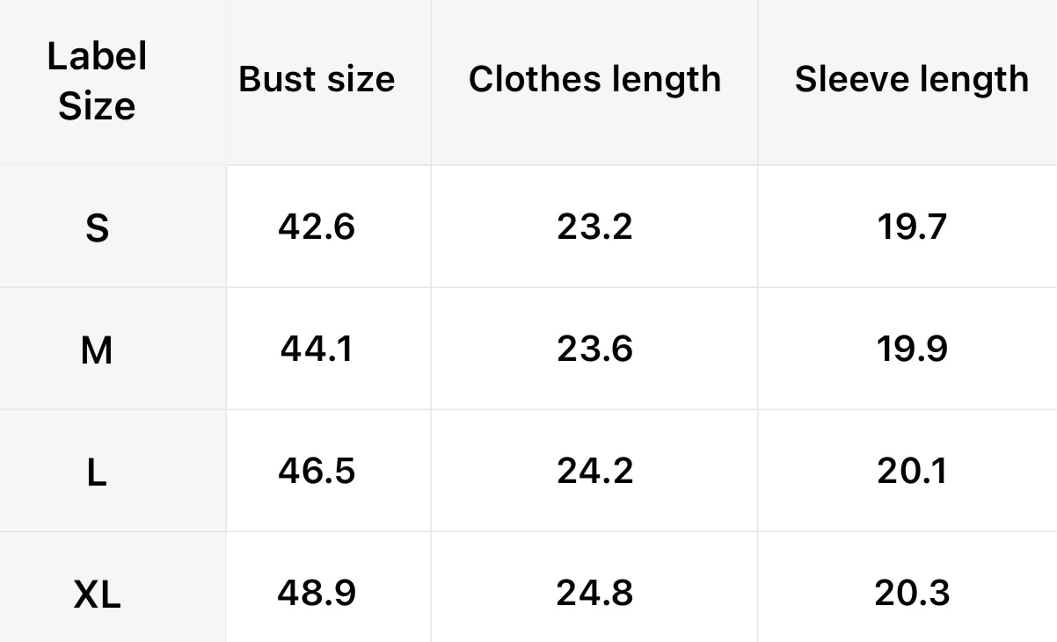Click clothes length value 24.2

pyautogui.click(x=594, y=471)
